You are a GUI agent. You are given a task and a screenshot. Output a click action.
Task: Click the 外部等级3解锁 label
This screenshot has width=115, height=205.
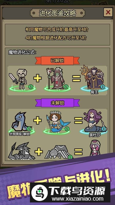point(20,134)
